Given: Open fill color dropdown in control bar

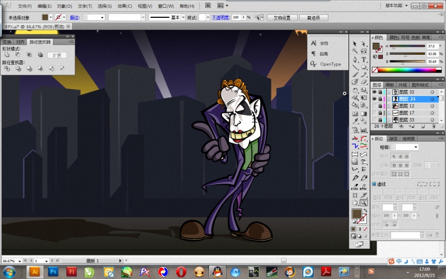Looking at the screenshot, I should coord(51,17).
